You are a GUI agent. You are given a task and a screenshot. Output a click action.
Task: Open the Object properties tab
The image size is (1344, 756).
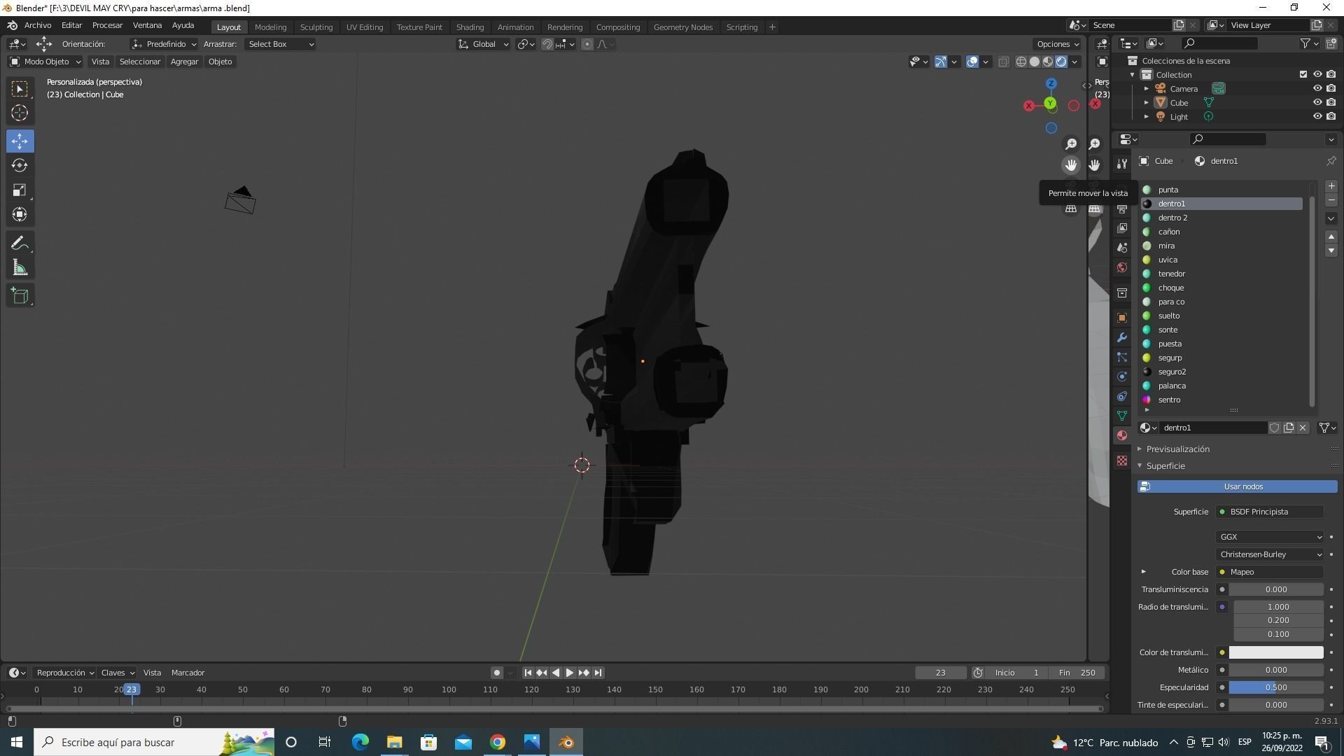tap(1122, 318)
